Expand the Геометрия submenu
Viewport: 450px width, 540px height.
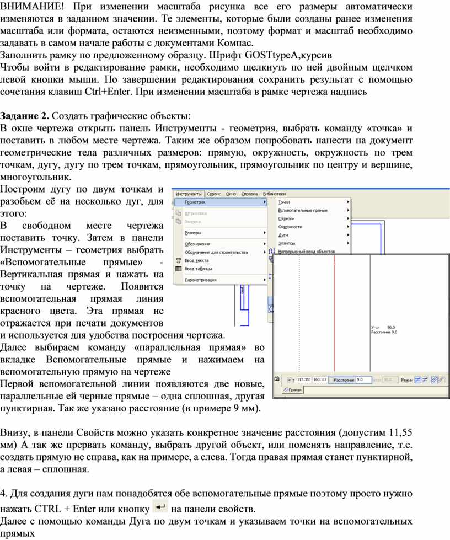[x=221, y=202]
